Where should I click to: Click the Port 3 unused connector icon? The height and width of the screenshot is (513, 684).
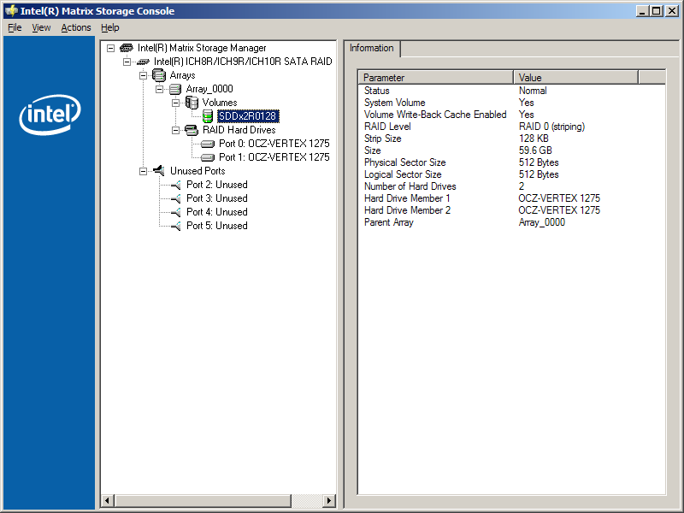pos(176,198)
